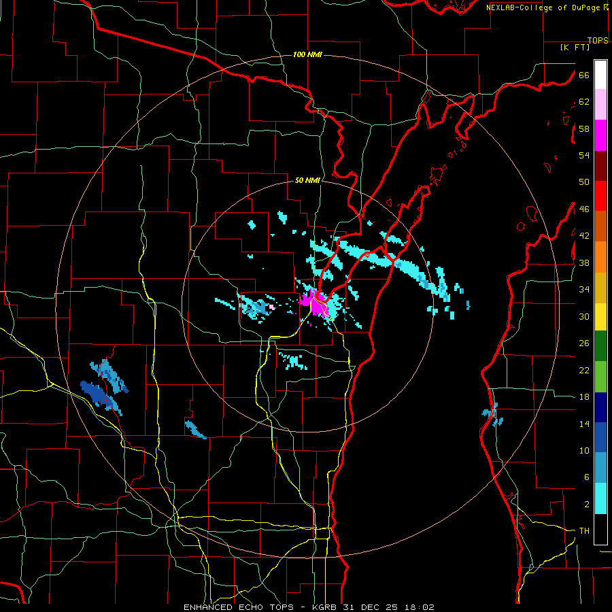
Task: Click the legend value '66'
Action: pyautogui.click(x=584, y=75)
